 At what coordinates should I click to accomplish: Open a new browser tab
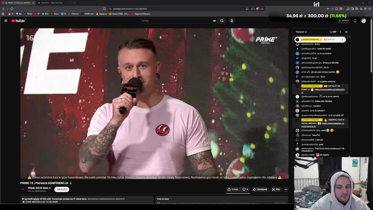pos(74,3)
